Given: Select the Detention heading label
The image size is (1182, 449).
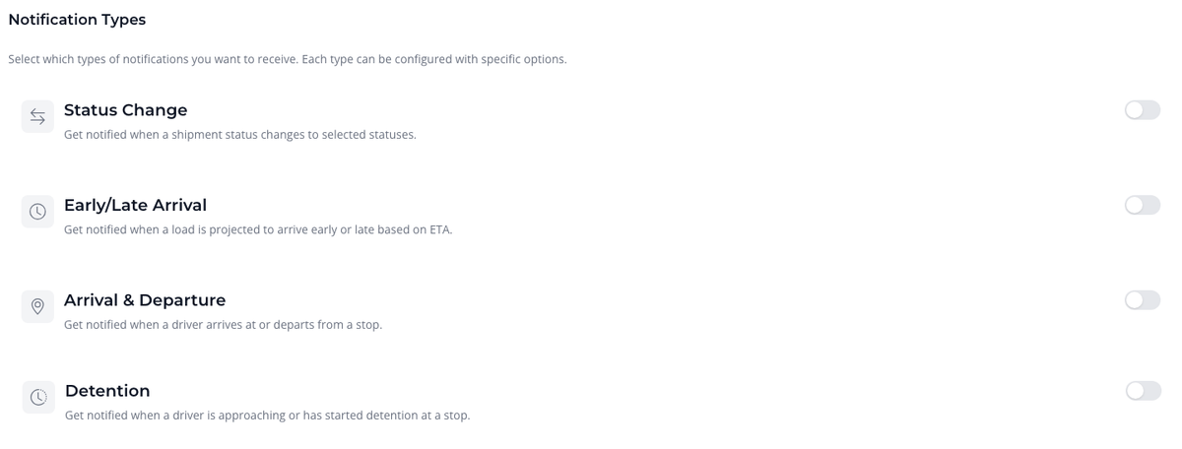Looking at the screenshot, I should pos(107,391).
